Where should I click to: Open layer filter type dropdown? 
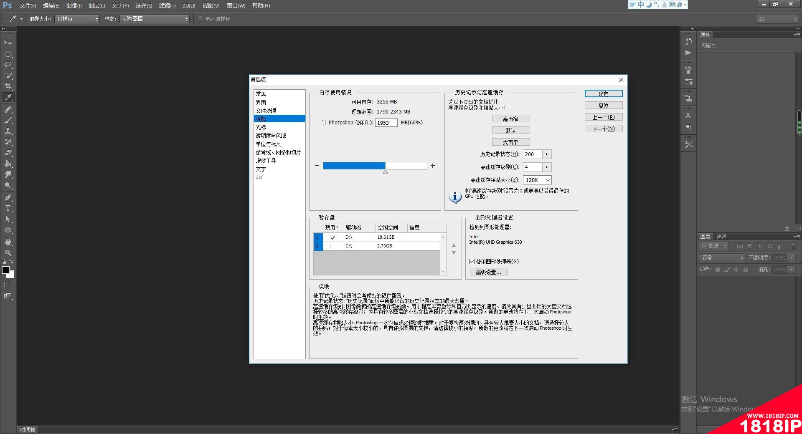(x=714, y=246)
